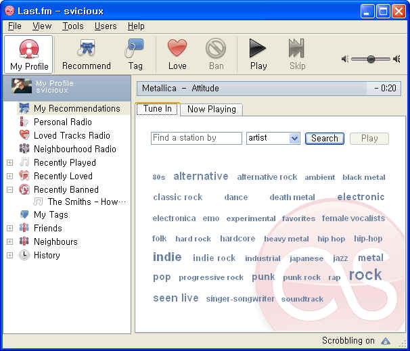
Task: Expand the History tree node
Action: tap(9, 256)
